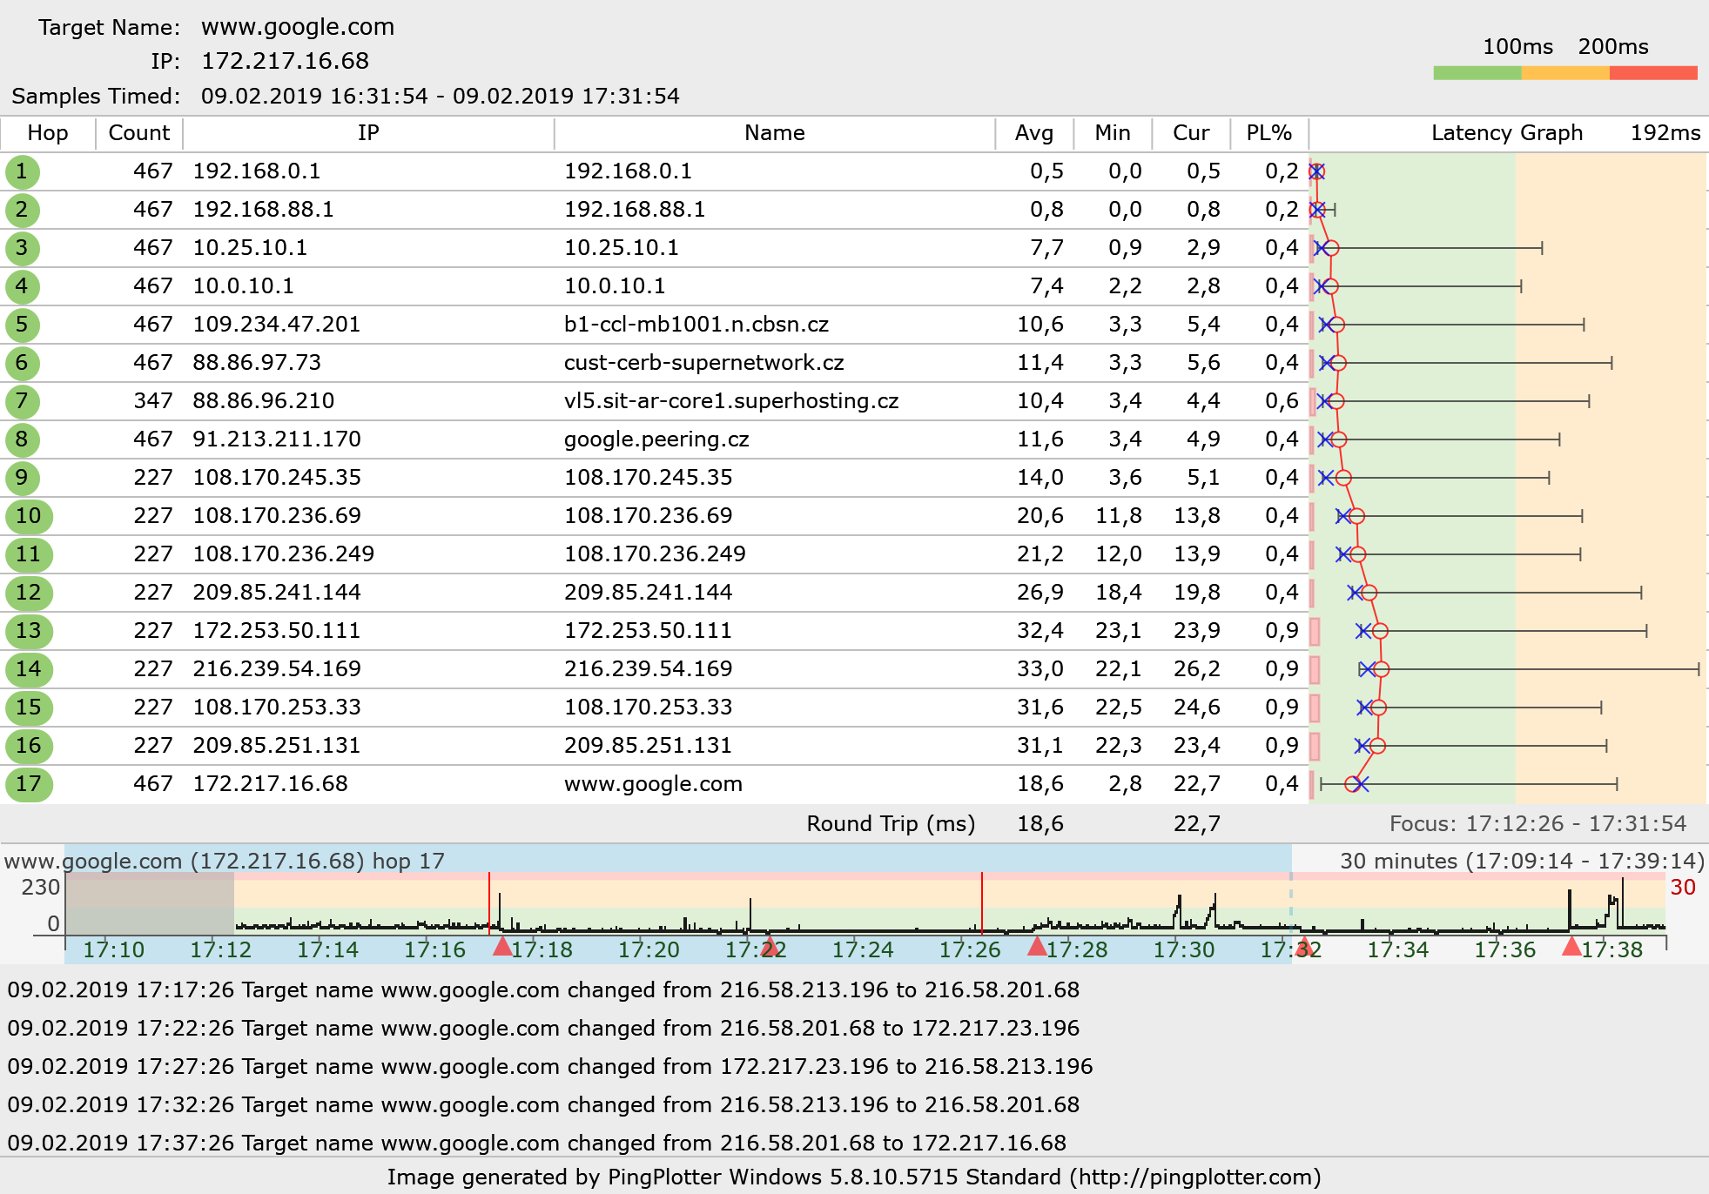1709x1194 pixels.
Task: Click the red 200ms legend swatch
Action: pos(1652,73)
